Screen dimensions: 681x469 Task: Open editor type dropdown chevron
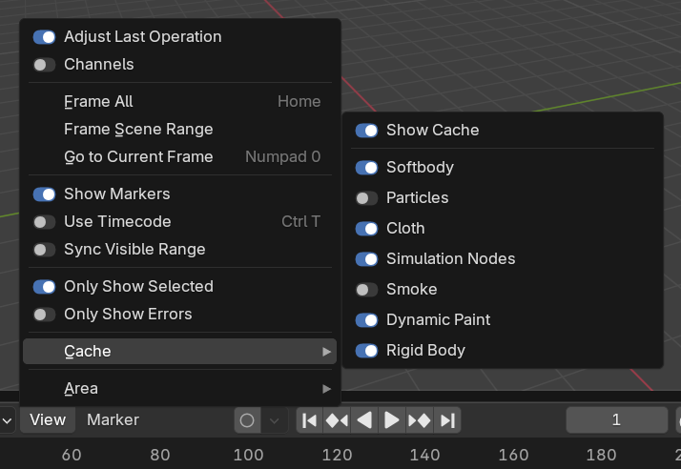click(8, 420)
